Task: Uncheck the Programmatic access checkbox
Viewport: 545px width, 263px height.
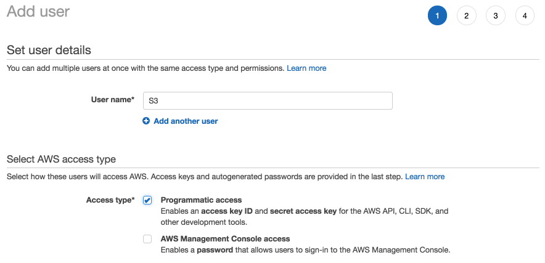Action: tap(147, 200)
